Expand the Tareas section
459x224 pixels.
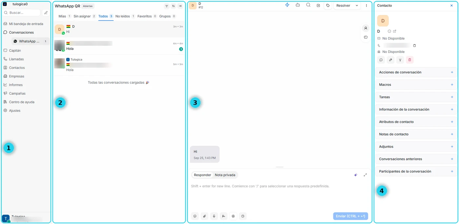click(x=415, y=97)
